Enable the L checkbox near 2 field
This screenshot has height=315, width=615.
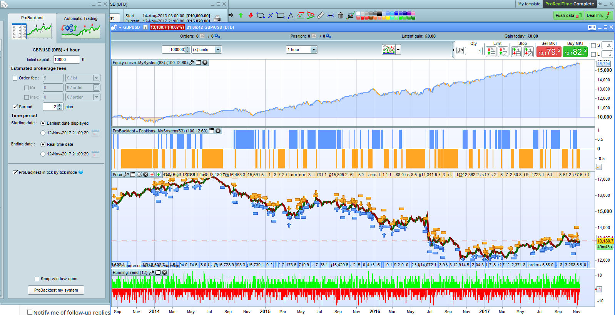593,54
